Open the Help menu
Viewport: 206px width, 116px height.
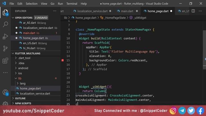84,4
